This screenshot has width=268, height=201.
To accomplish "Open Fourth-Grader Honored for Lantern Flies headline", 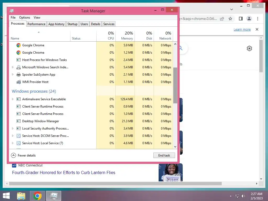I will (x=64, y=173).
